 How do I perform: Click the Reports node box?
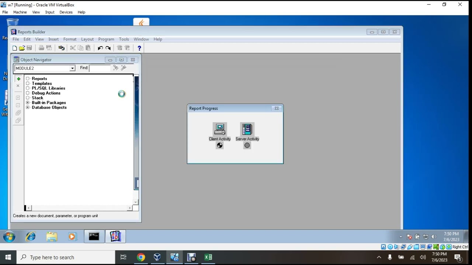[28, 79]
